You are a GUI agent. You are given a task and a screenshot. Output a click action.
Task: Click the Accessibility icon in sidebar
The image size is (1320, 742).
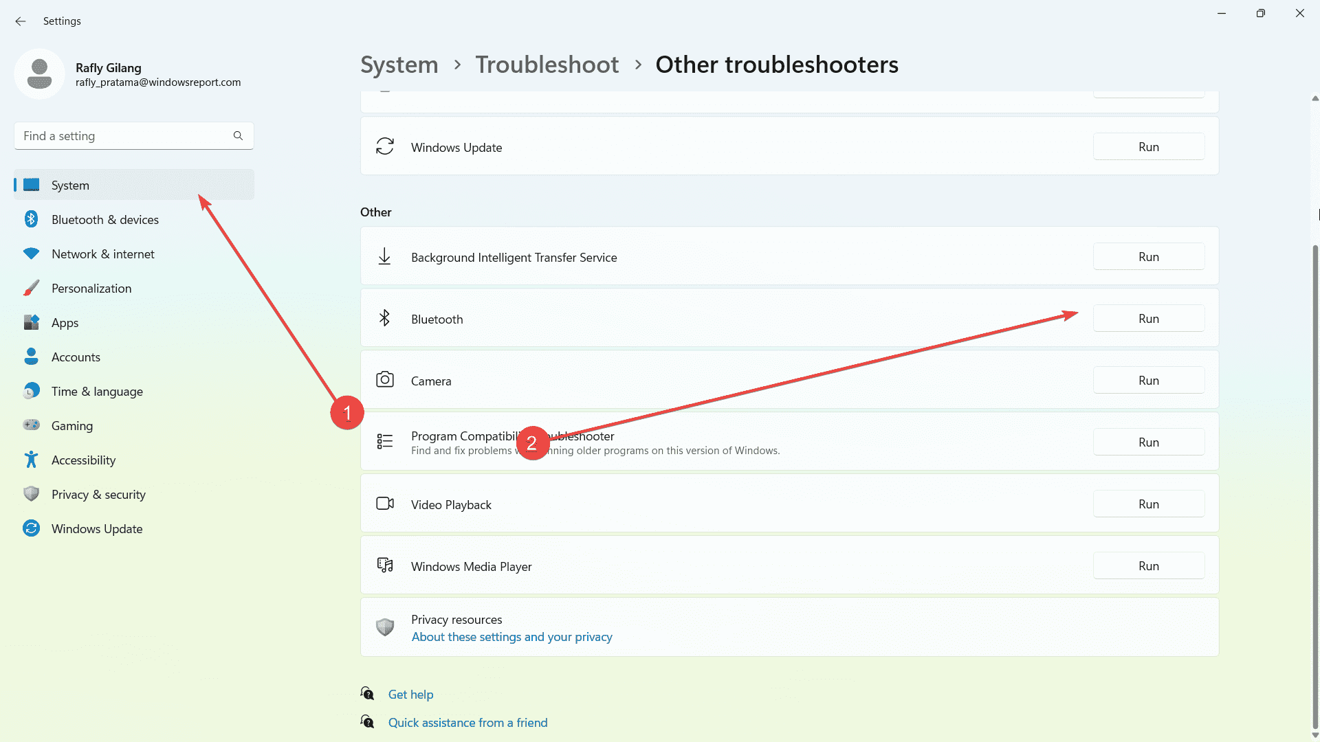pyautogui.click(x=32, y=460)
